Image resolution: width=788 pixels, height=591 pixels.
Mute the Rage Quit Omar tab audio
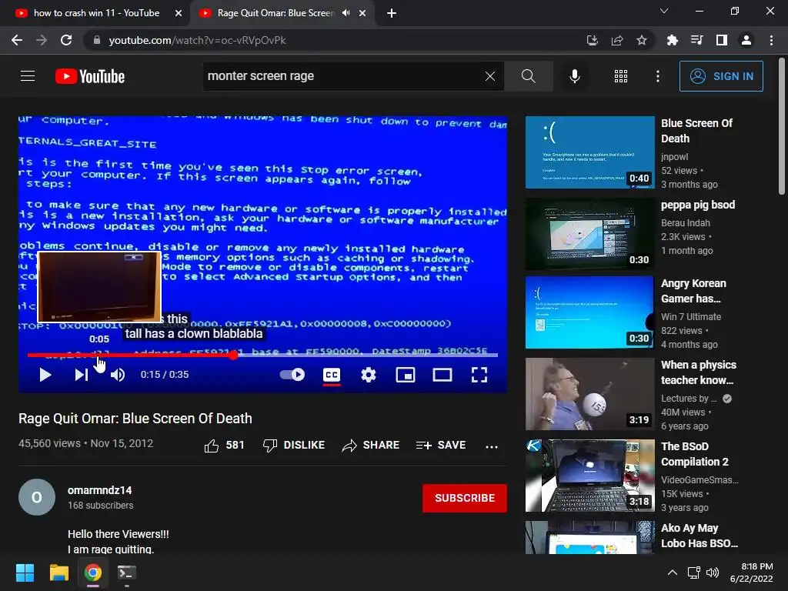[346, 13]
